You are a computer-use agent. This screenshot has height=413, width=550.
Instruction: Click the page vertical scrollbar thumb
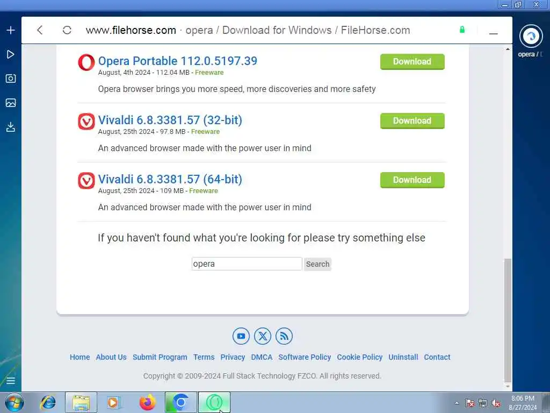point(508,320)
